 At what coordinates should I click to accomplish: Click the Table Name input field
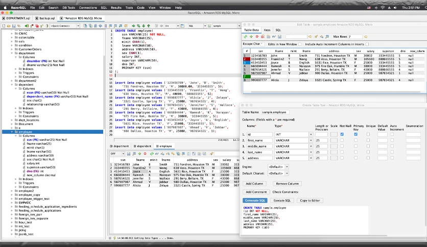pos(275,112)
